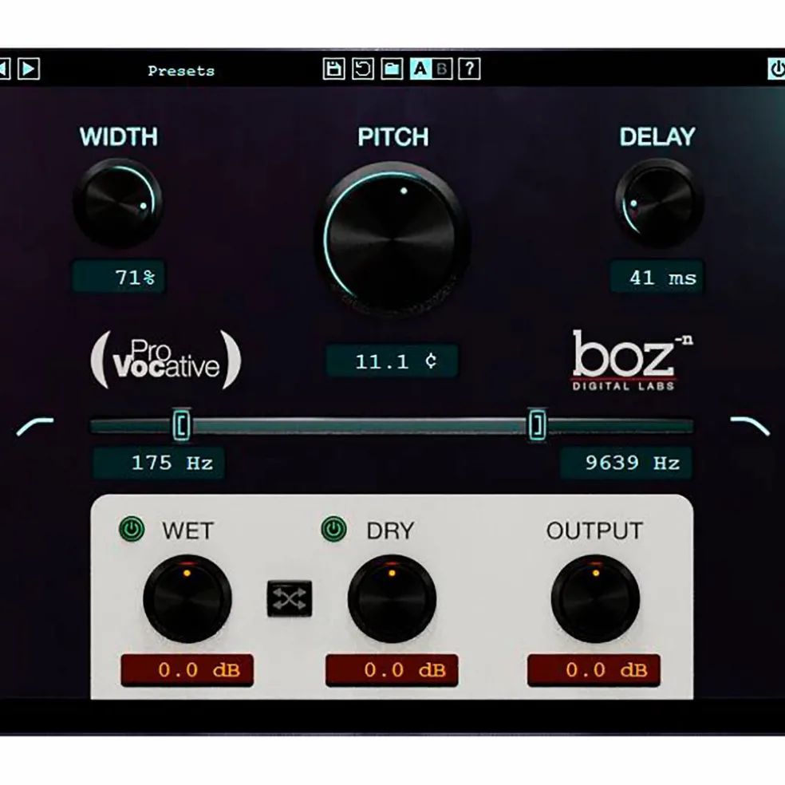Click the 71% width value field
The image size is (785, 785).
pyautogui.click(x=119, y=276)
